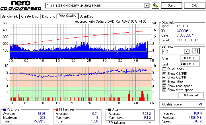Click the PI Errors total 1502218

click(39, 121)
